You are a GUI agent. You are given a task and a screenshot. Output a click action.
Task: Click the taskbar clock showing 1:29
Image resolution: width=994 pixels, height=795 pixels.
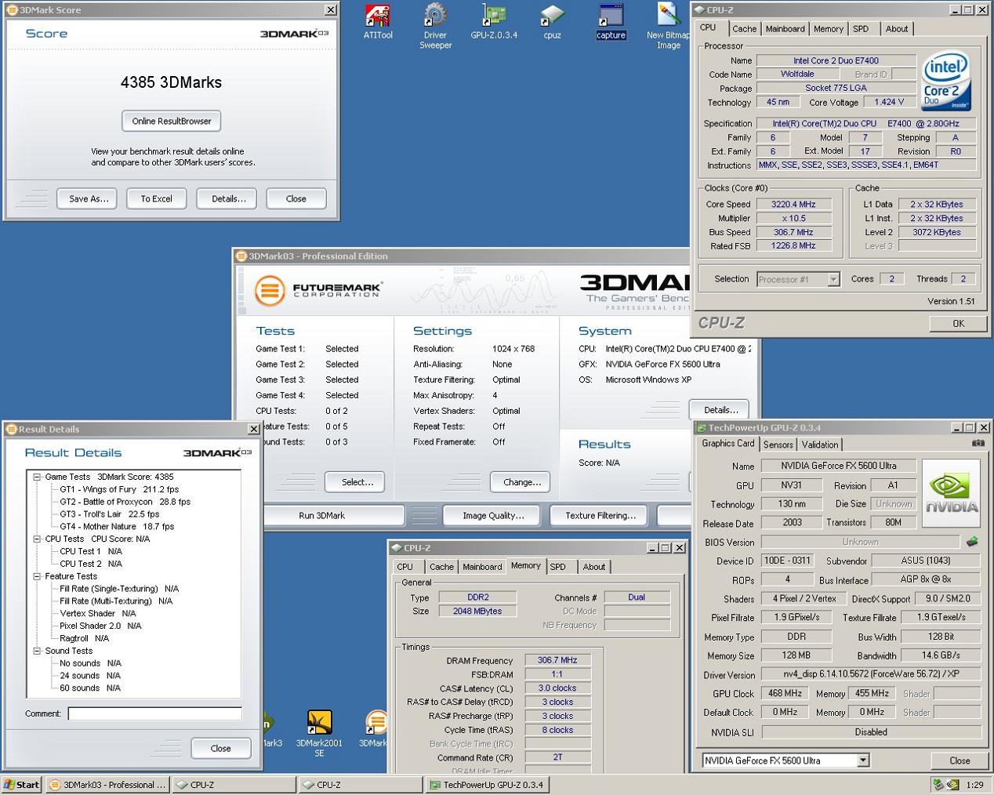click(x=975, y=784)
